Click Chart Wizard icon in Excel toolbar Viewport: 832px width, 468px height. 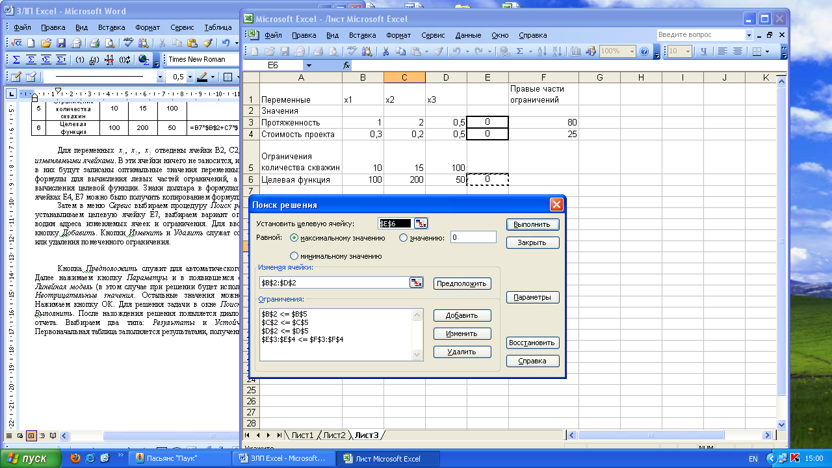(x=576, y=51)
